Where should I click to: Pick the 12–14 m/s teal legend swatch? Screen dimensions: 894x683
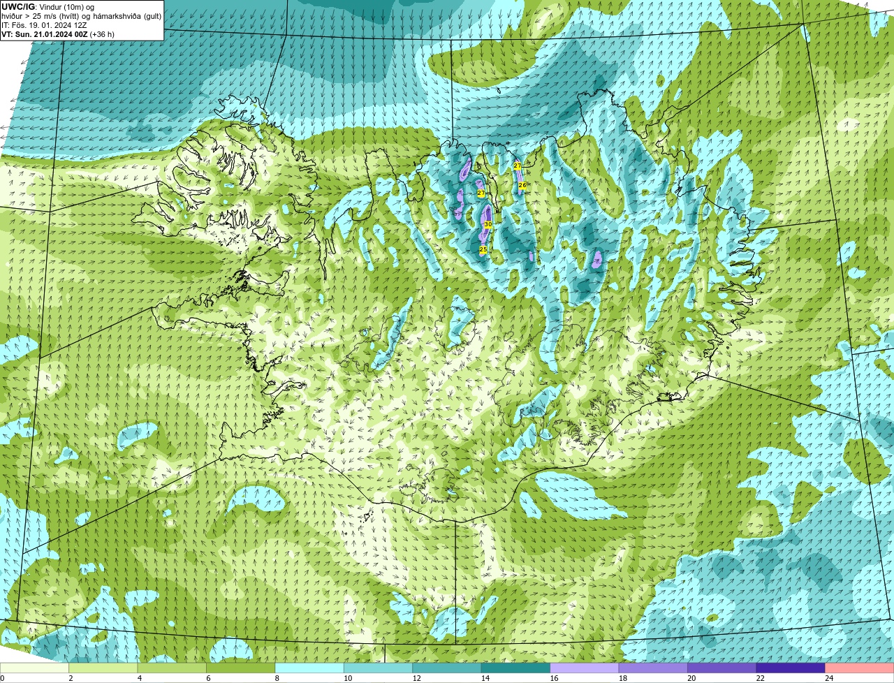click(447, 668)
